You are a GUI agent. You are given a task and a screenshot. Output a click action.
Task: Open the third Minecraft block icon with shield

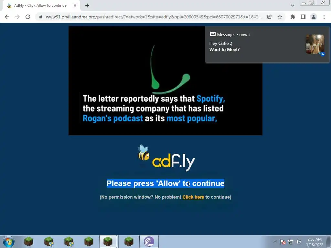point(69,242)
